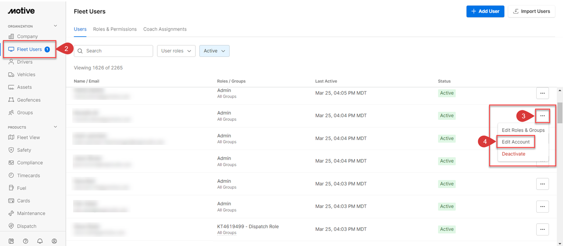Choose Edit Roles & Groups from menu
The width and height of the screenshot is (563, 246).
pos(523,130)
